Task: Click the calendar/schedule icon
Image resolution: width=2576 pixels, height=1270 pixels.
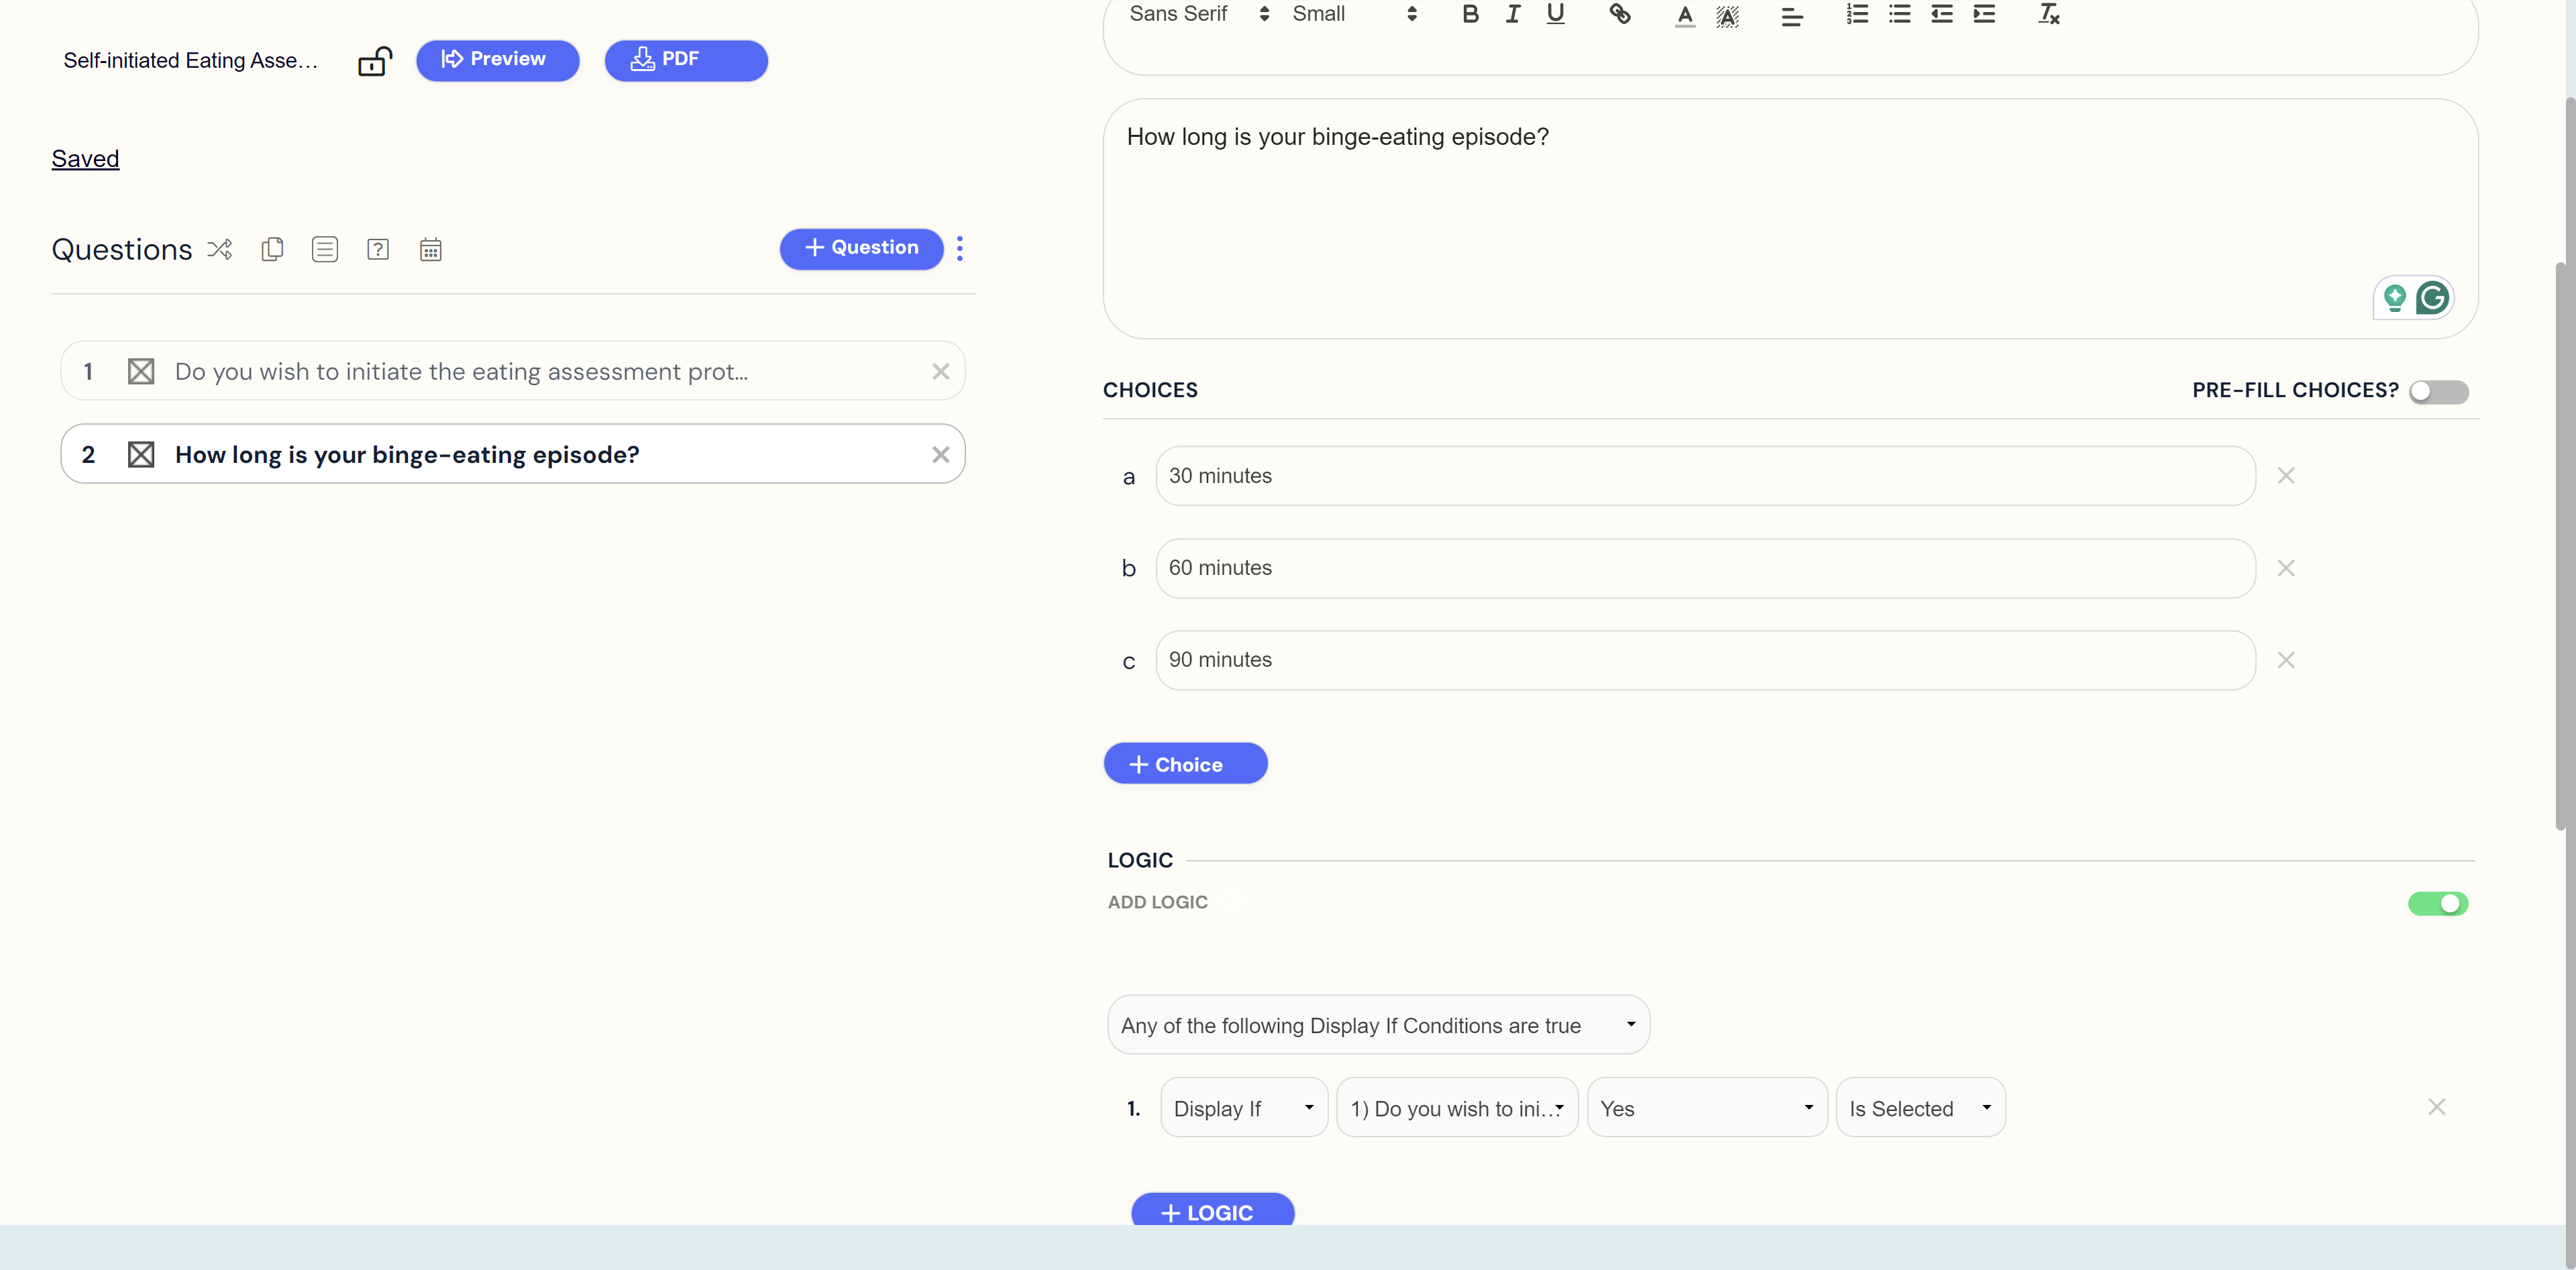Action: coord(431,250)
